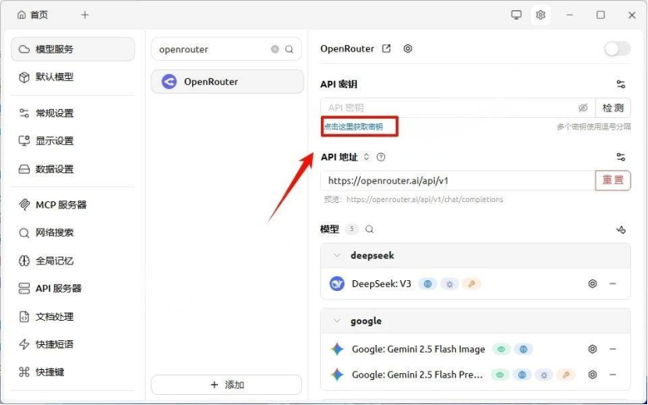Open 网络搜索 section
The height and width of the screenshot is (405, 648).
click(x=73, y=233)
